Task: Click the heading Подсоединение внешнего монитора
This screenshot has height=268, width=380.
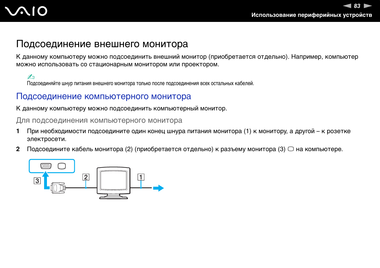Action: 102,44
